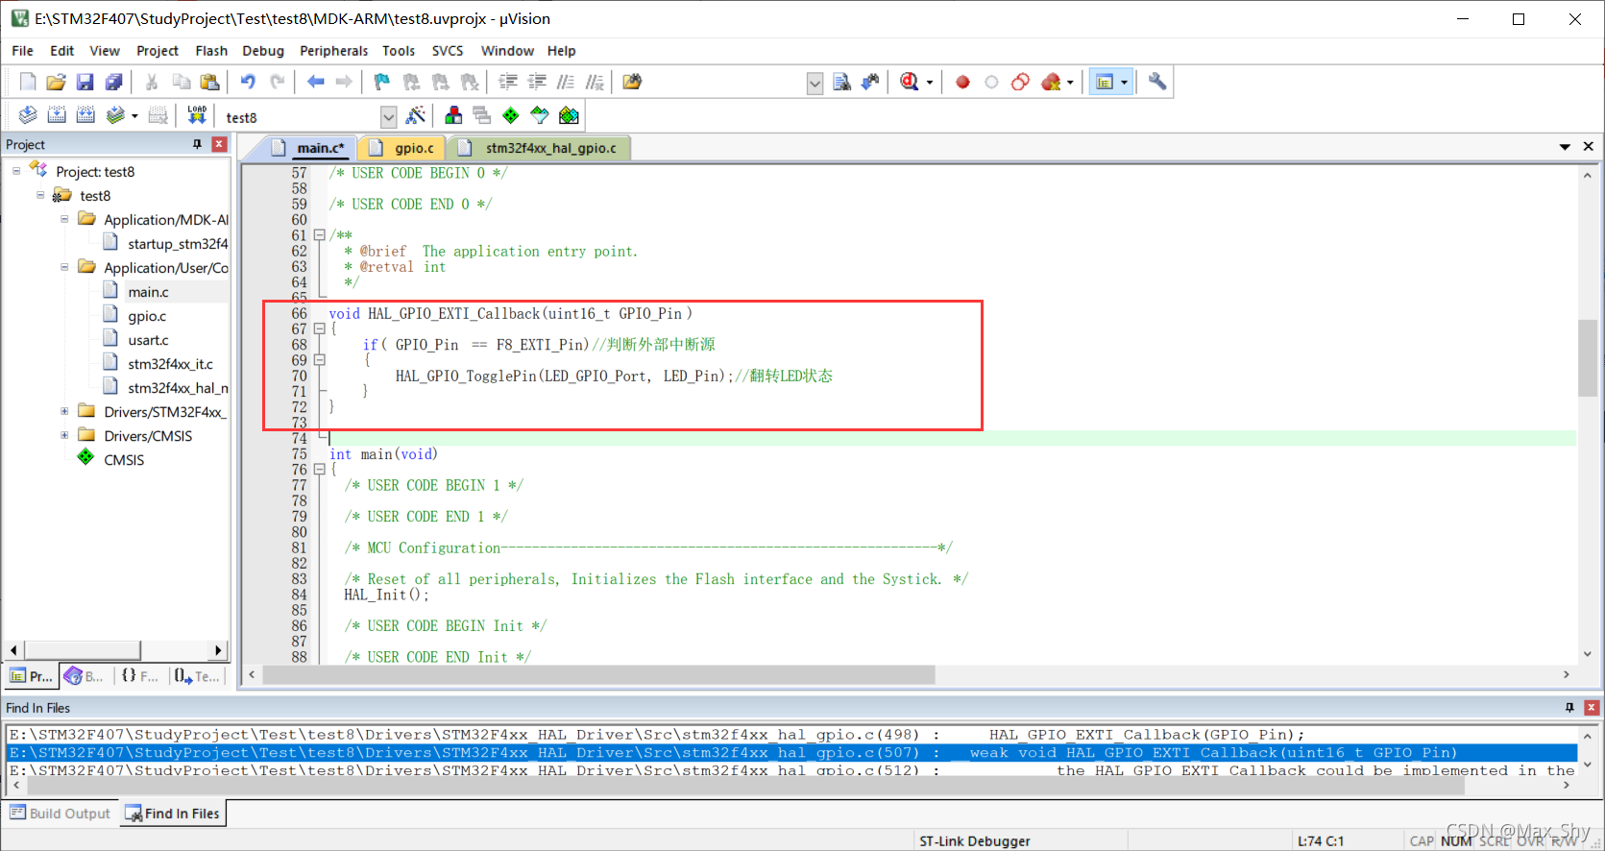
Task: Fold the function body at line 67
Action: 320,328
